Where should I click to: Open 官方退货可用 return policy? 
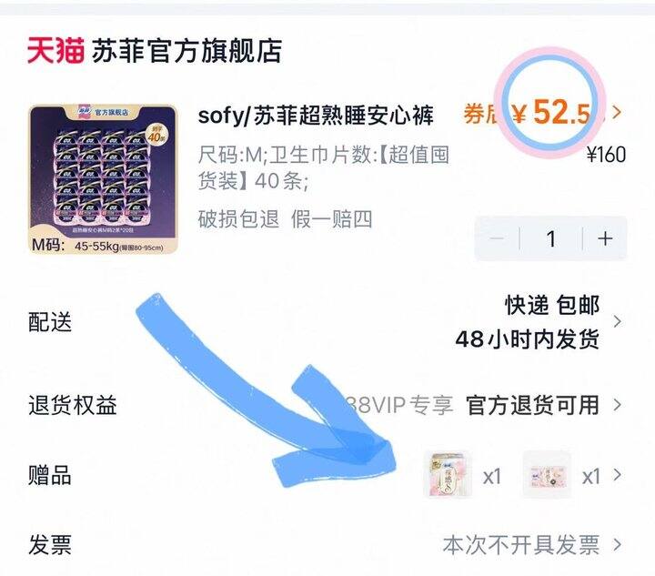(532, 405)
